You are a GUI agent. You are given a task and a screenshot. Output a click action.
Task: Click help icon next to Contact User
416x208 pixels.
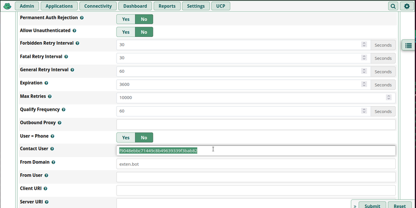(53, 149)
